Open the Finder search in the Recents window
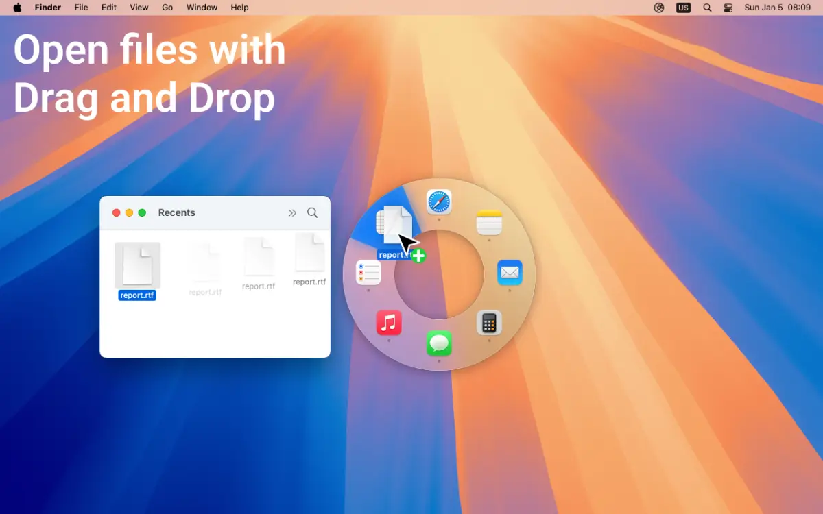Screen dimensions: 823x514 pyautogui.click(x=312, y=212)
